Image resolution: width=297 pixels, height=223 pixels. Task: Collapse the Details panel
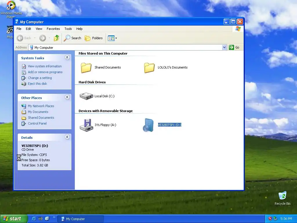pyautogui.click(x=67, y=137)
